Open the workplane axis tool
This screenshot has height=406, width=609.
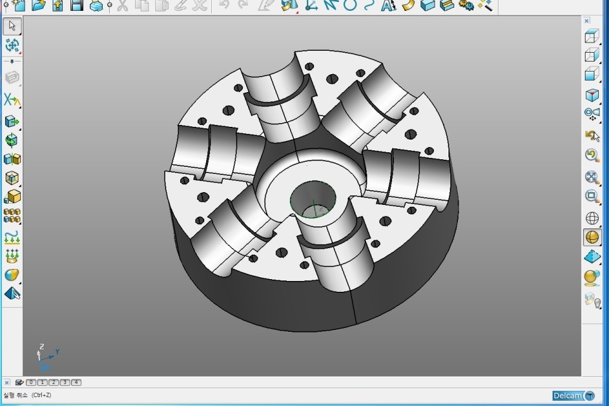point(311,5)
